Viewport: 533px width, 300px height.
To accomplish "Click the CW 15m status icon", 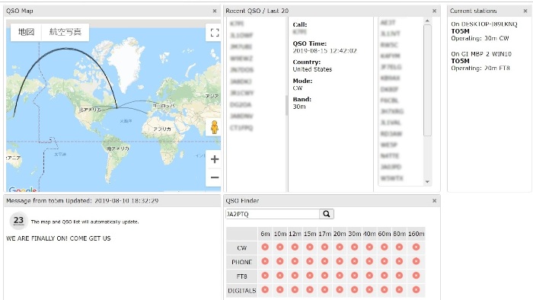I will [x=310, y=247].
